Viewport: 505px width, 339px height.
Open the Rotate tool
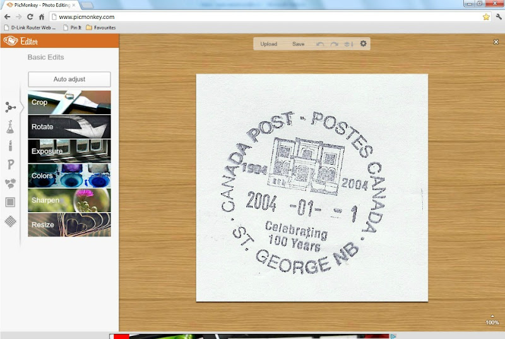69,127
